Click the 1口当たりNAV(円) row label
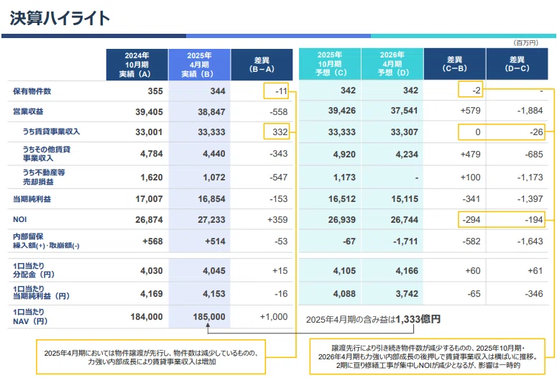Viewport: 557px width, 378px height. 30,316
